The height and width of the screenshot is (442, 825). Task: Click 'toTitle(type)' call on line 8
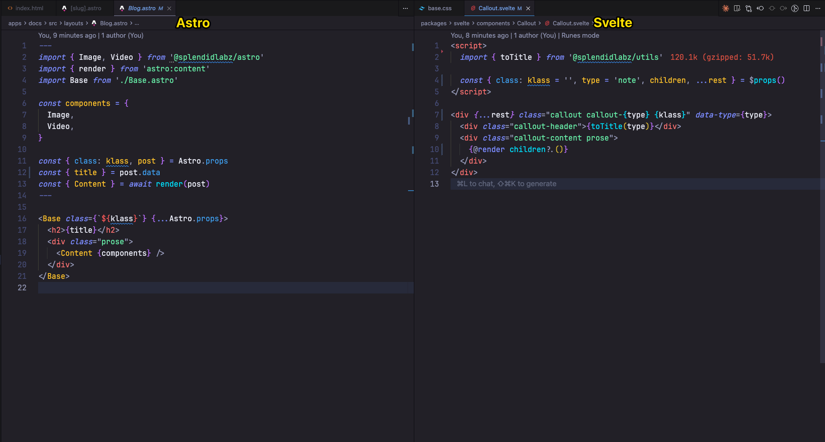[620, 126]
